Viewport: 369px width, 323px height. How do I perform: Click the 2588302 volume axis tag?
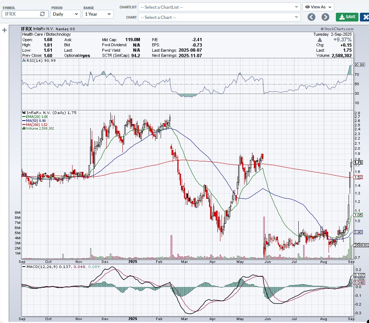pyautogui.click(x=361, y=245)
